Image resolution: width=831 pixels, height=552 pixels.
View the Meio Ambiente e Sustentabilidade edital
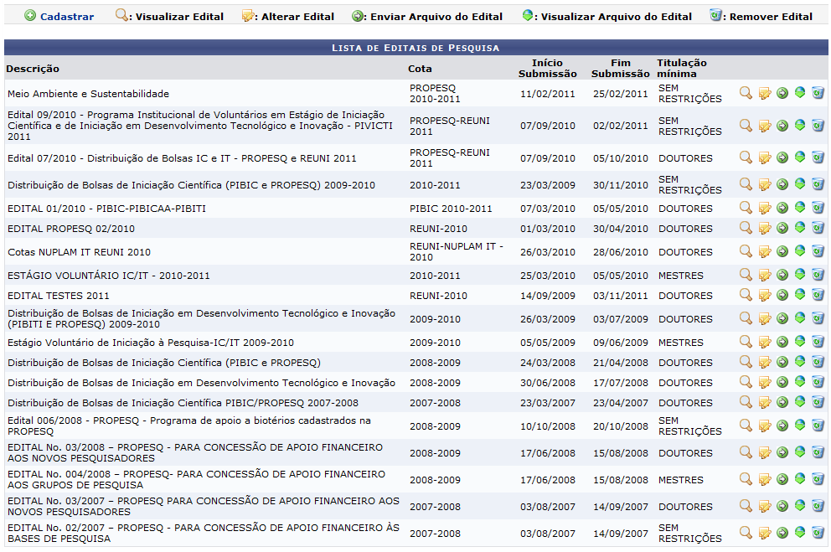[746, 92]
